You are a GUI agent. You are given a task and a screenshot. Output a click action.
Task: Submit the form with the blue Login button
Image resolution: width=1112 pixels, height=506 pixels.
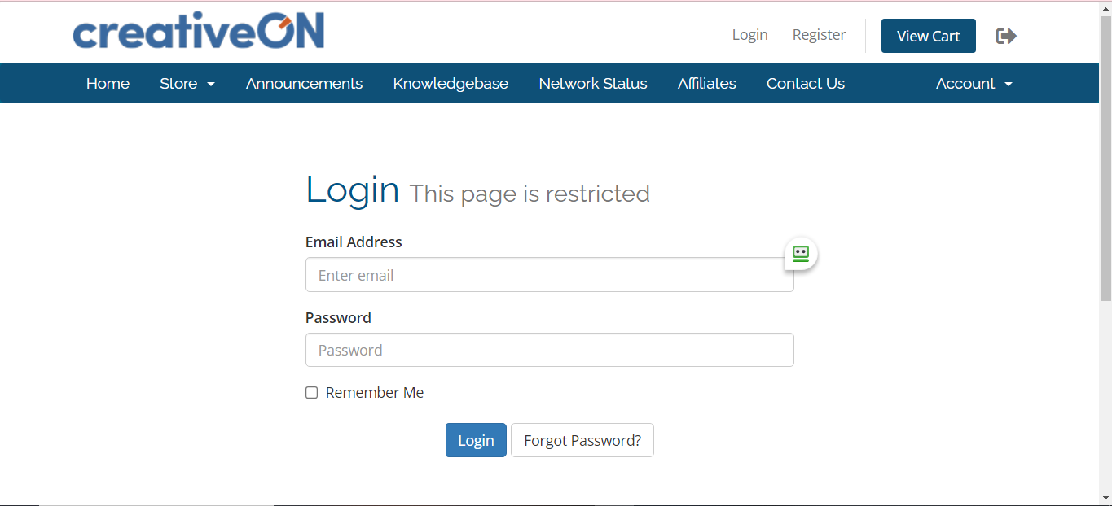476,440
